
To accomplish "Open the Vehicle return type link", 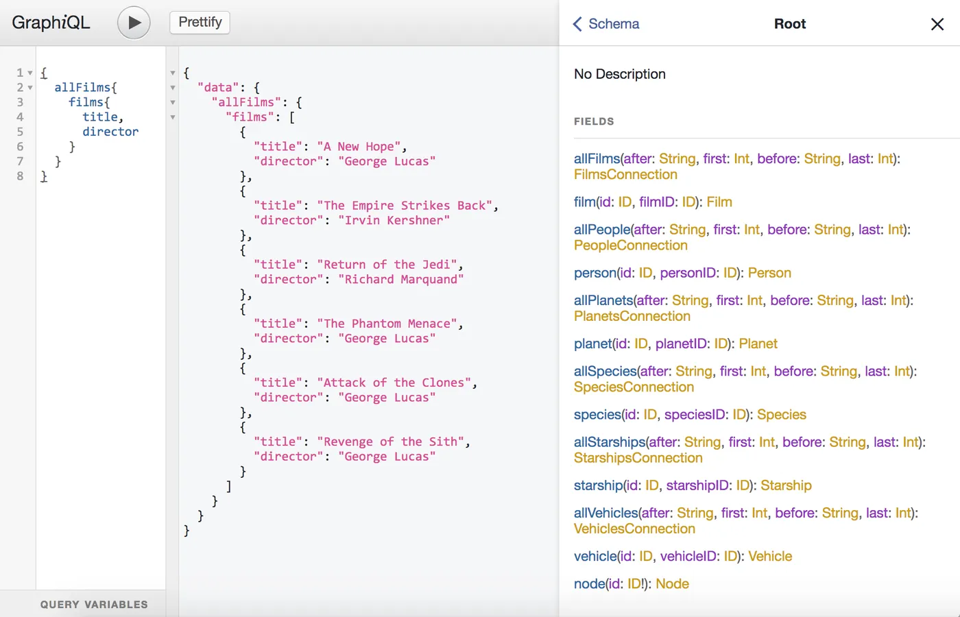I will (x=770, y=556).
